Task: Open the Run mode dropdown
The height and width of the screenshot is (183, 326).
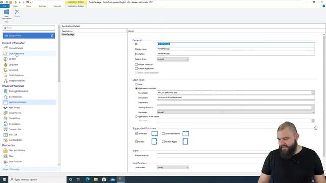Action: pos(236,112)
